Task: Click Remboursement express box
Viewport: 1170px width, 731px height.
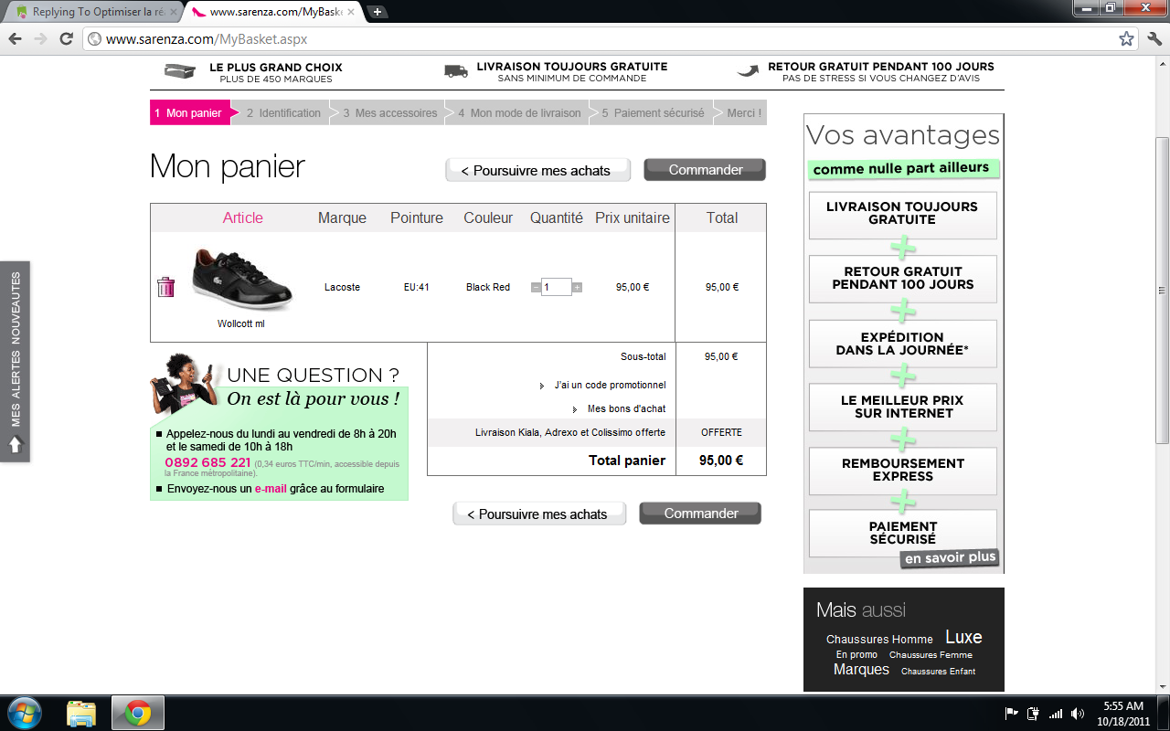Action: click(x=902, y=471)
